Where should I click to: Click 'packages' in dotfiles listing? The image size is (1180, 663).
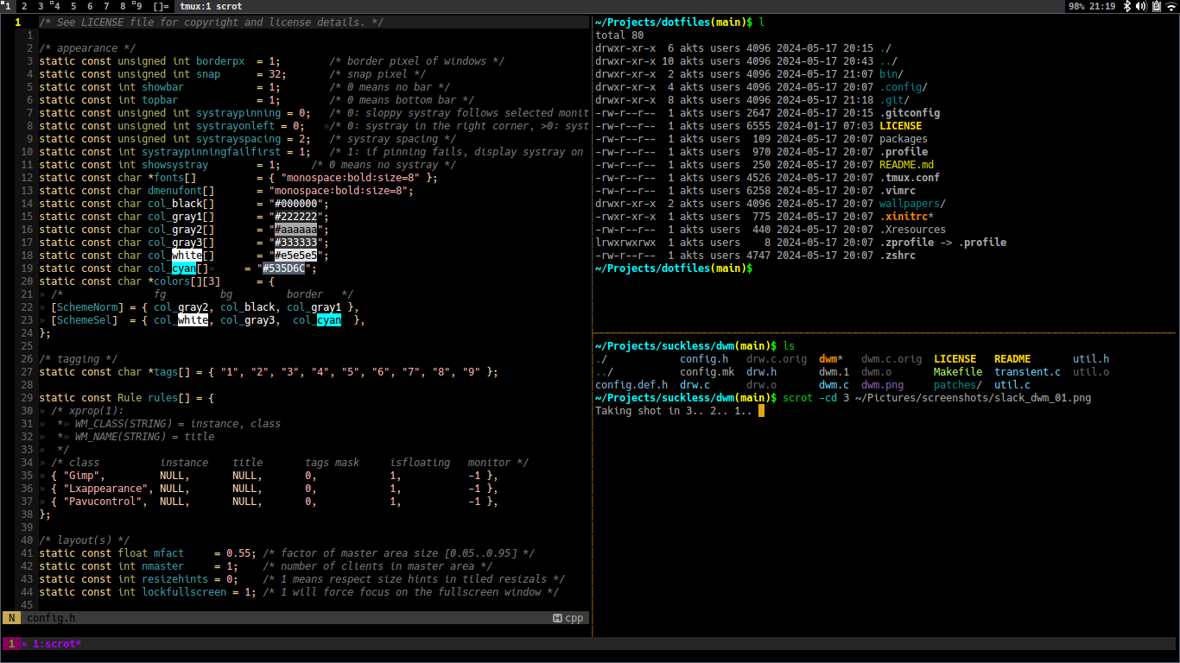904,139
